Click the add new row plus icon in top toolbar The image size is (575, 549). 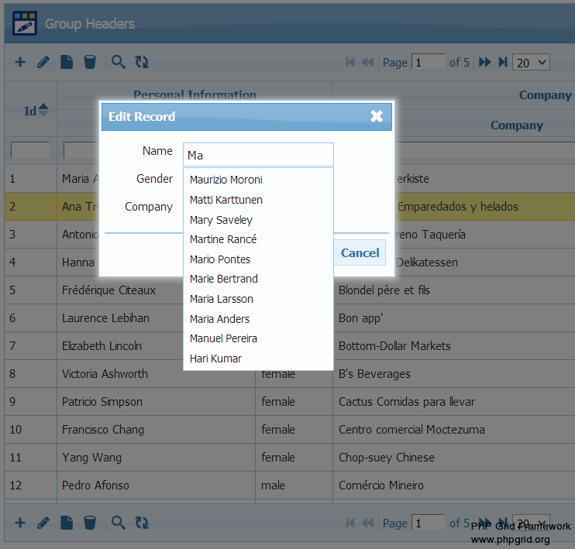pos(20,62)
